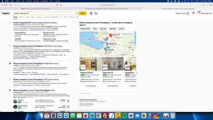The width and height of the screenshot is (213, 120).
Task: Open the Ремстарт company photo
Action: click(x=112, y=64)
